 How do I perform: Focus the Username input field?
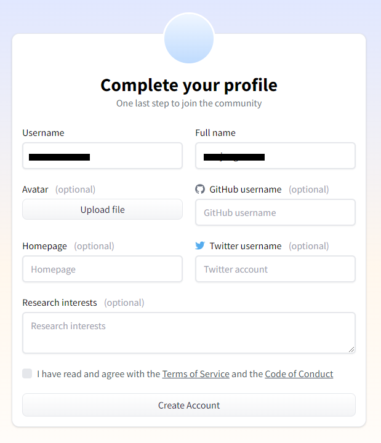pos(102,156)
